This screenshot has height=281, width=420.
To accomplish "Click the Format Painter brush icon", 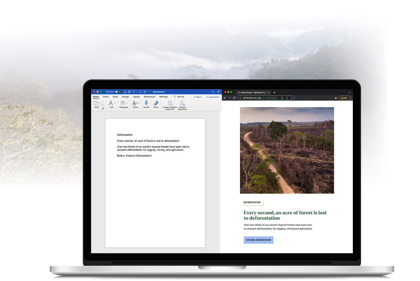I will coord(103,109).
